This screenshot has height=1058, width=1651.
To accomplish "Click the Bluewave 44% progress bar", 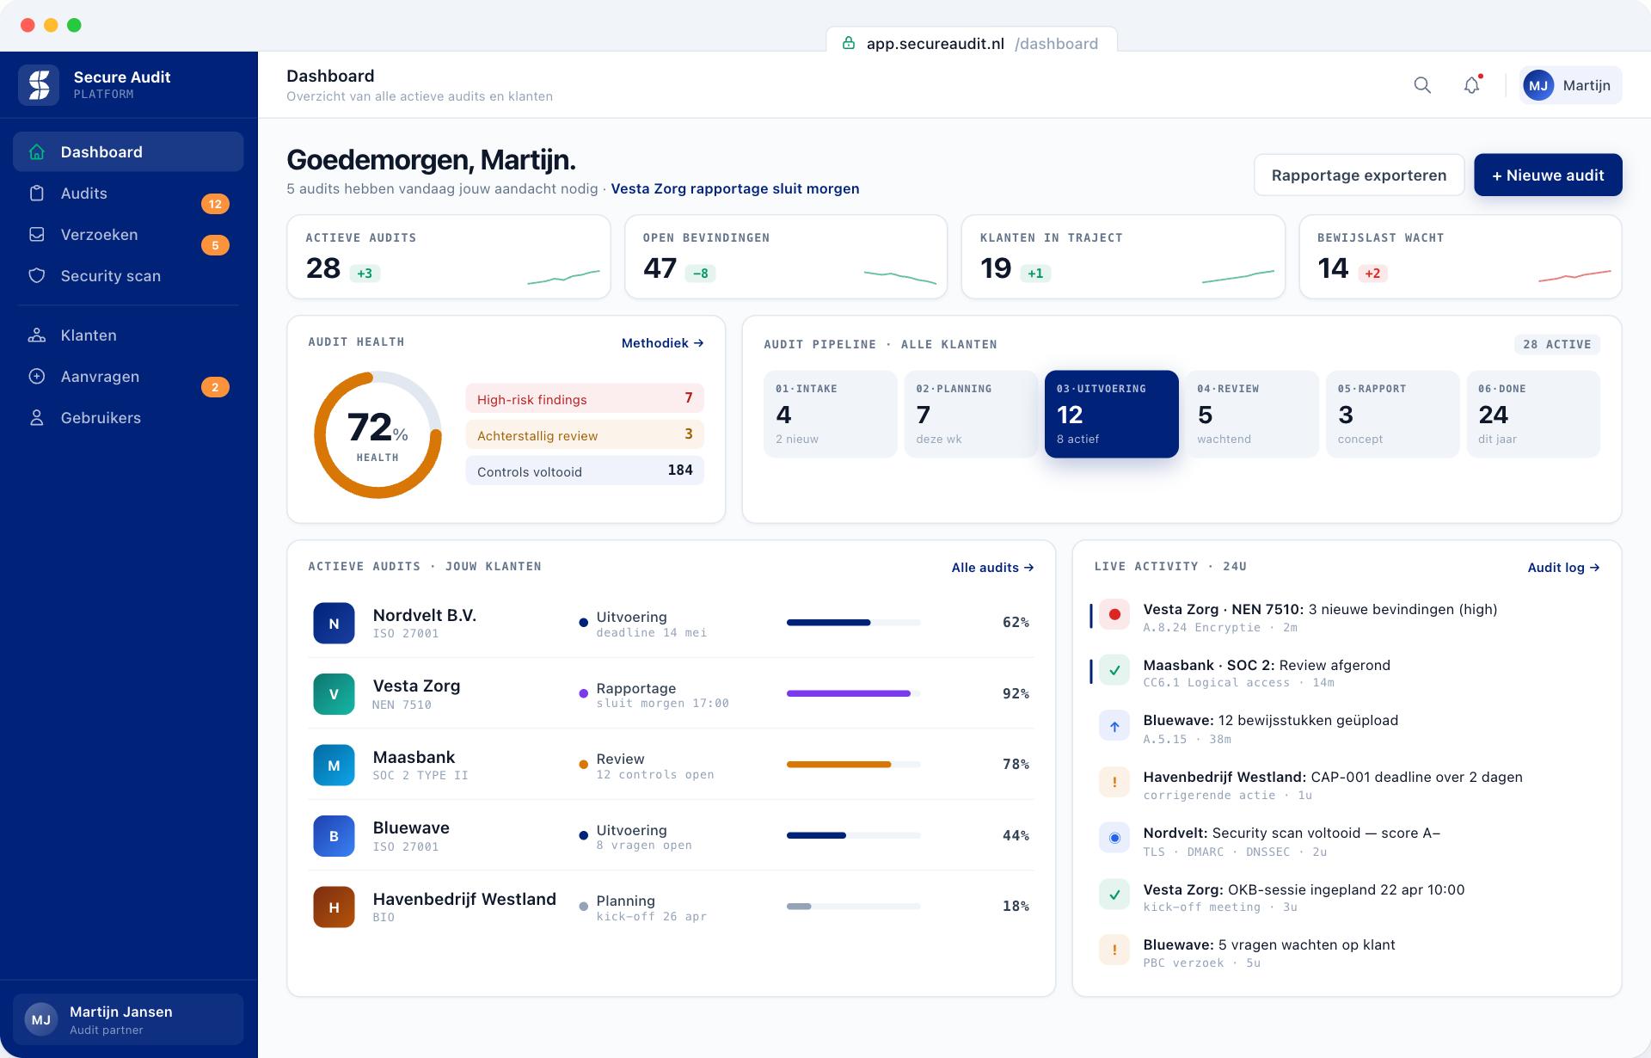I will point(853,835).
